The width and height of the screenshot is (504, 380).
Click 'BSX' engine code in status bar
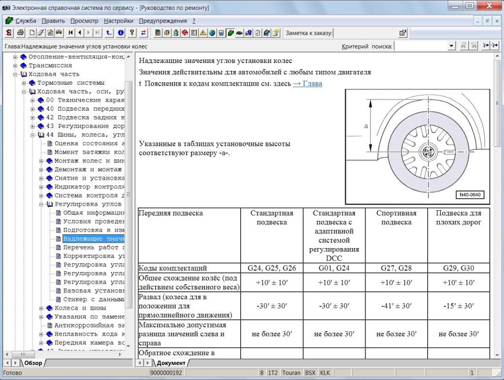(310, 373)
